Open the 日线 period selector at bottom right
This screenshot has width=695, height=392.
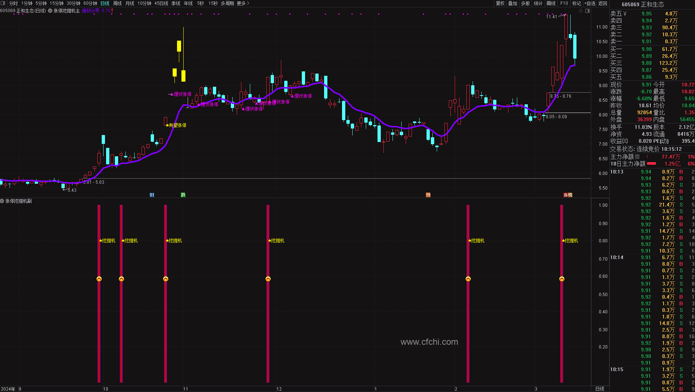coord(600,389)
